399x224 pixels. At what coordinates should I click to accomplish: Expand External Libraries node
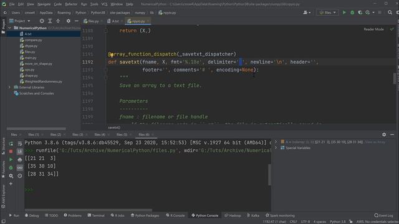(x=10, y=87)
